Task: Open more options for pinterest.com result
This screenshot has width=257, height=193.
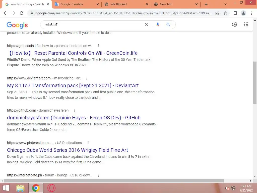Action: (x=88, y=143)
